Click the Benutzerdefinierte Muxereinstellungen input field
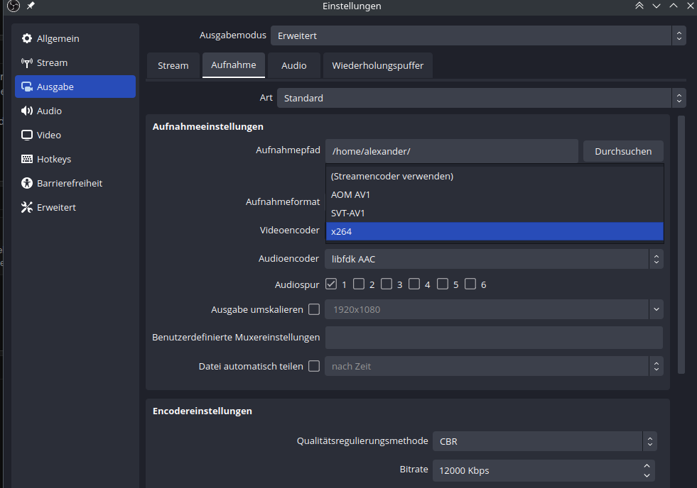Viewport: 697px width, 488px height. 494,338
